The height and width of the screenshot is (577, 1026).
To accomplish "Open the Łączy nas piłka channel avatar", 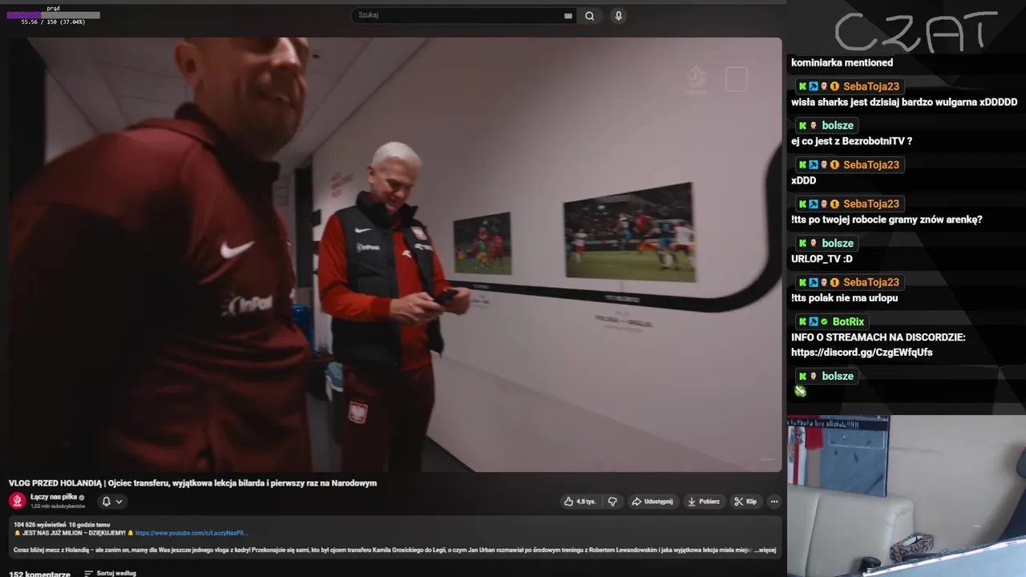I will (18, 501).
